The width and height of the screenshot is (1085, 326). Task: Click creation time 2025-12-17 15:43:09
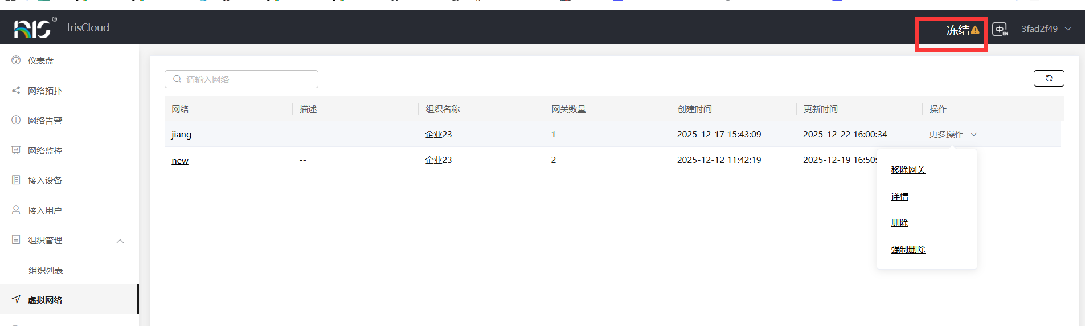pos(719,135)
